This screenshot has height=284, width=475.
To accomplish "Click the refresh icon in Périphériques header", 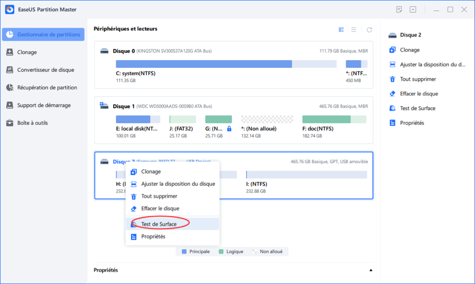I will [369, 29].
